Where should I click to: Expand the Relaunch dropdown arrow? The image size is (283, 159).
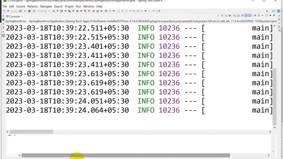[x=89, y=11]
